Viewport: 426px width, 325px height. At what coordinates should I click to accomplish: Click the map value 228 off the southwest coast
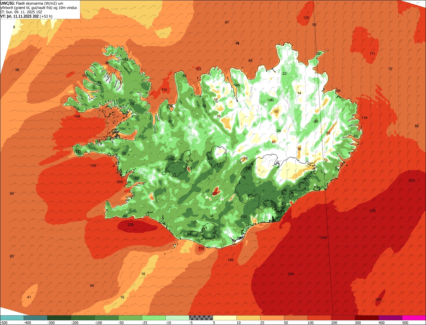130,225
